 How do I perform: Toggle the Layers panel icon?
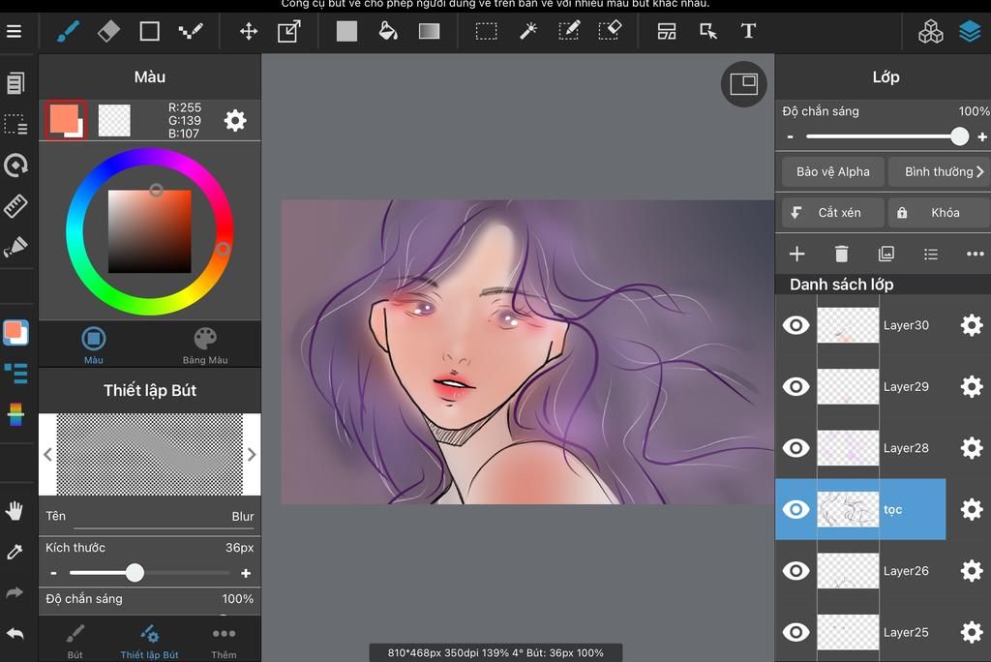970,31
